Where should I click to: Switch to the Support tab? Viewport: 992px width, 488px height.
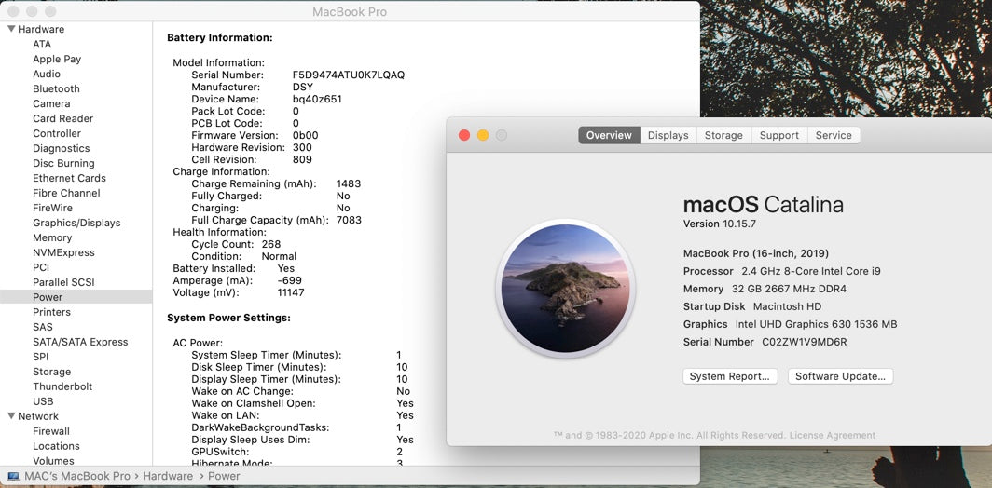[x=778, y=135]
